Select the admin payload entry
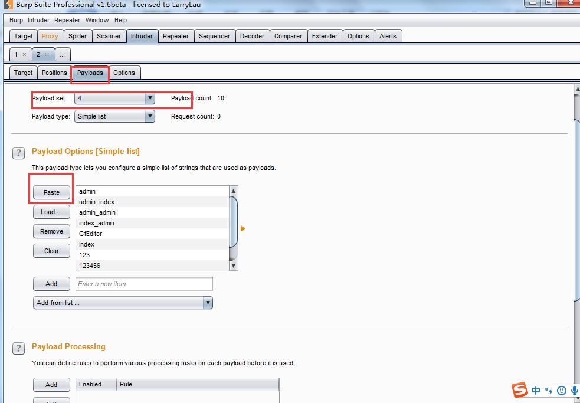Image resolution: width=580 pixels, height=403 pixels. (152, 191)
